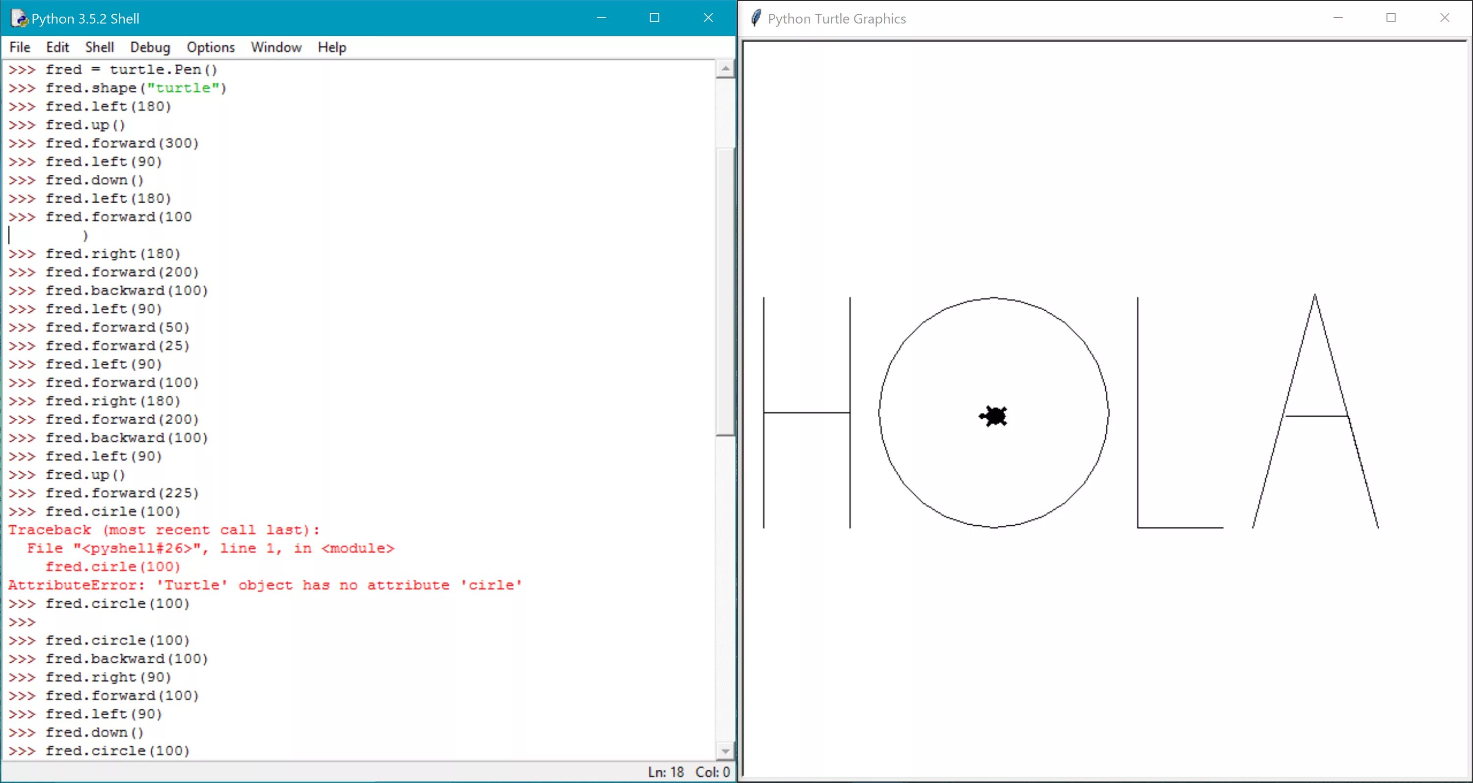Click the vertical scrollbar thumb
Viewport: 1473px width, 783px height.
pyautogui.click(x=725, y=292)
